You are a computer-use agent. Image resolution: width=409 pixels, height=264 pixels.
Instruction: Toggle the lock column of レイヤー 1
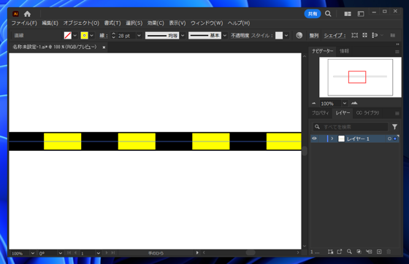[x=322, y=139]
